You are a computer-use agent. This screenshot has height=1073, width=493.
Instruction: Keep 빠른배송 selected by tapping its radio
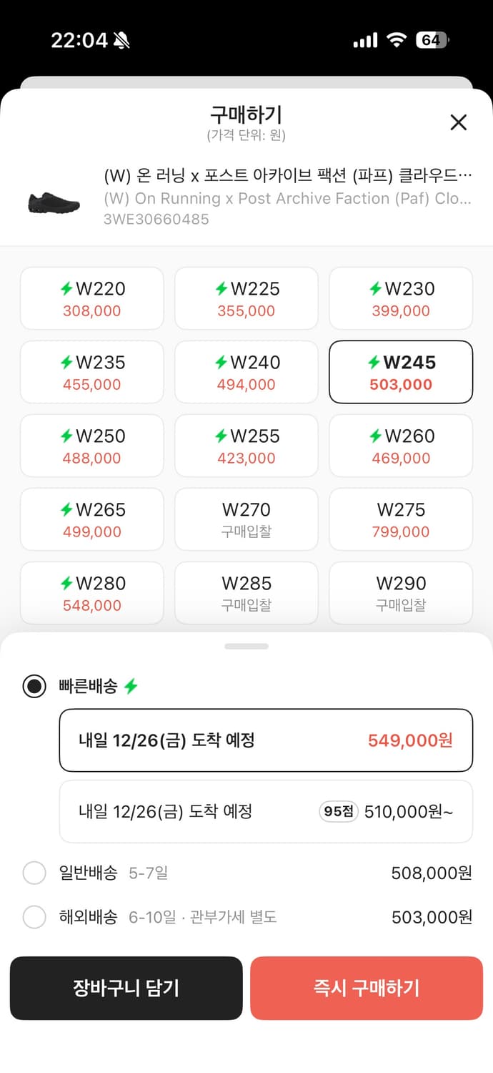[x=34, y=685]
